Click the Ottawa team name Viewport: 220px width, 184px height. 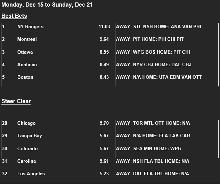coord(25,52)
